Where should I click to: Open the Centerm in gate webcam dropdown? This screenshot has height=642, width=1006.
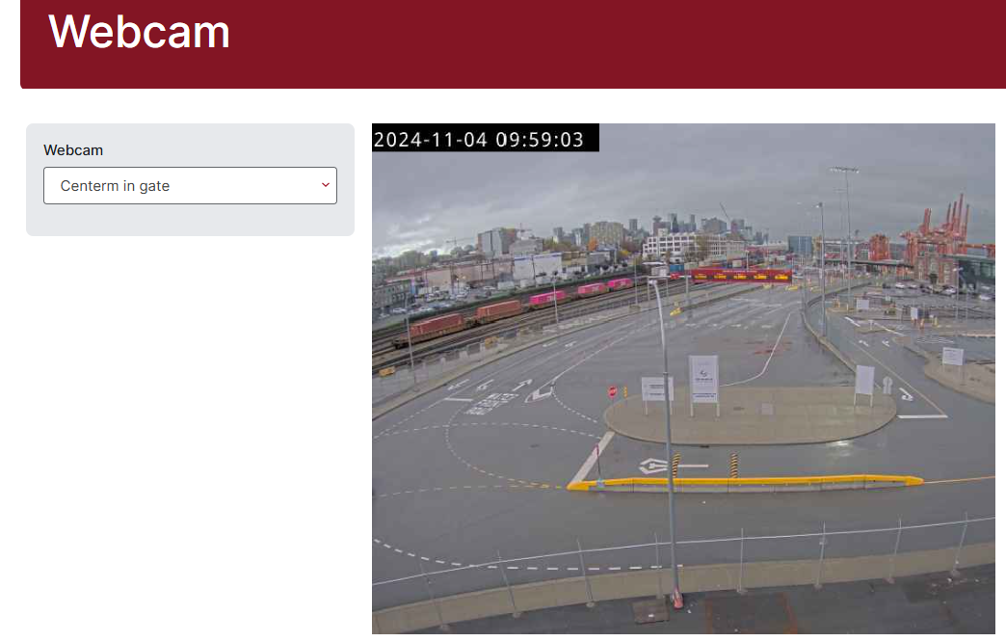tap(190, 185)
